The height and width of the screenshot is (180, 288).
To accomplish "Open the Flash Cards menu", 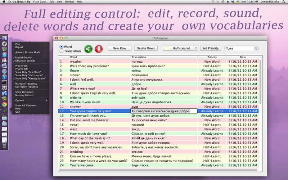I will (40, 2).
